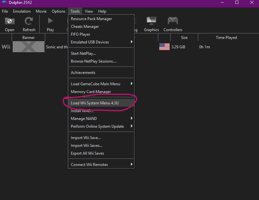Sort the list by Size column header
This screenshot has height=200, width=259.
tap(184, 38)
